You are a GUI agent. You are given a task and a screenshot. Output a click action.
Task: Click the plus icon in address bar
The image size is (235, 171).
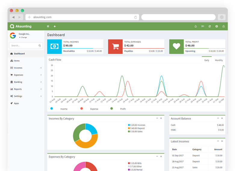29,17
